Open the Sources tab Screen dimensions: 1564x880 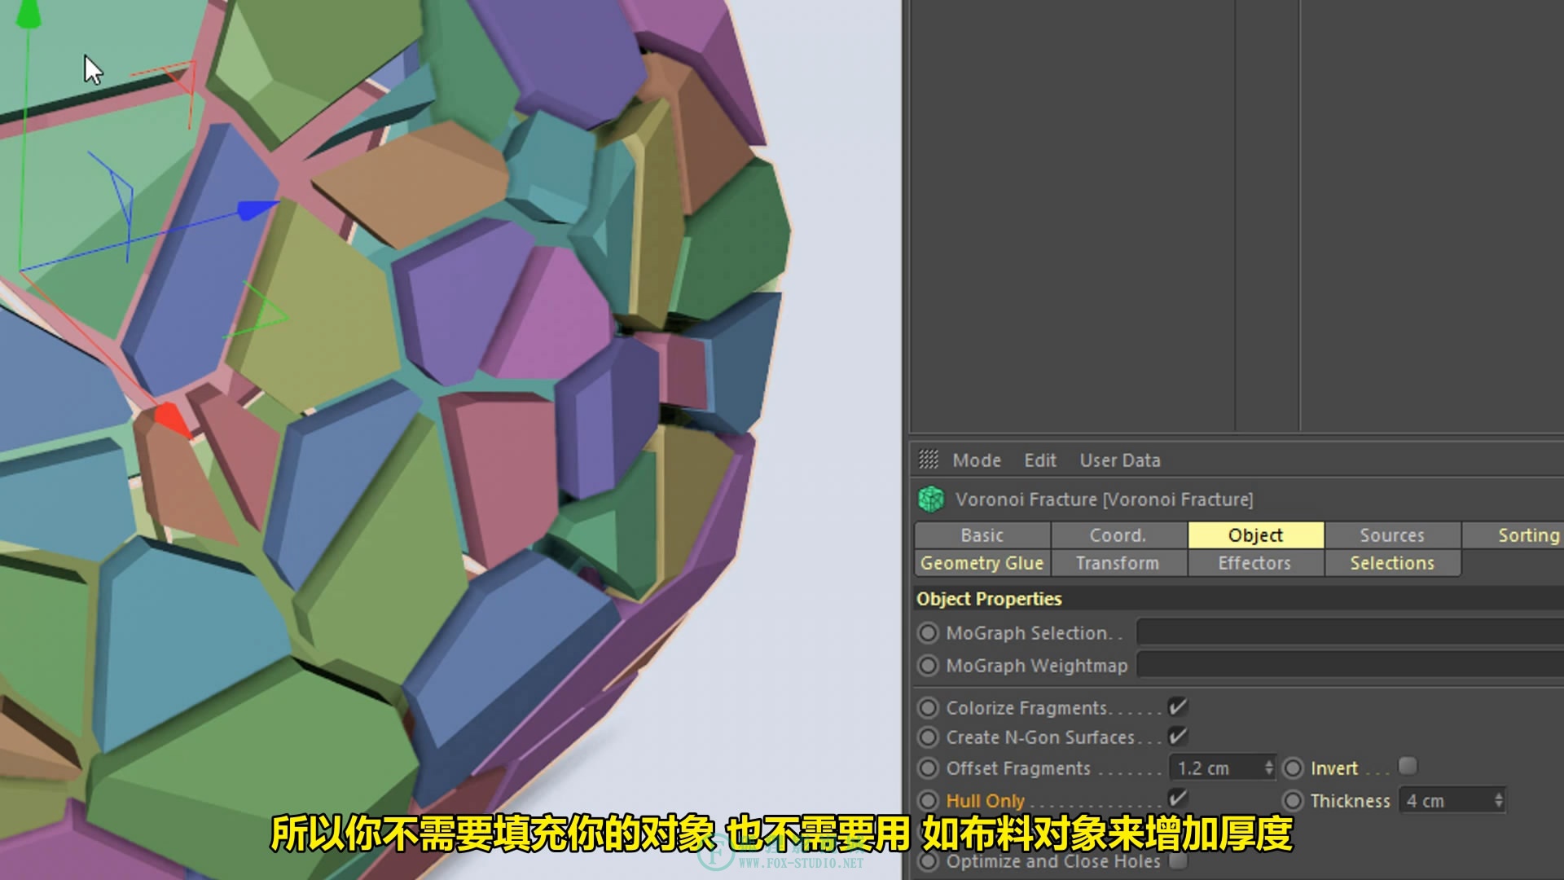coord(1392,535)
